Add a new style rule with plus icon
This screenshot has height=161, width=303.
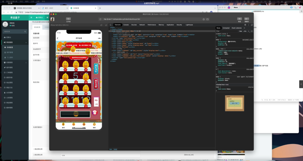tap(249, 31)
